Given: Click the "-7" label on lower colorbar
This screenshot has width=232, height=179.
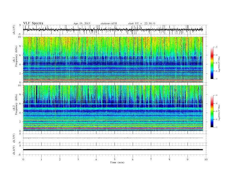Looking at the screenshot, I should click(x=216, y=127).
